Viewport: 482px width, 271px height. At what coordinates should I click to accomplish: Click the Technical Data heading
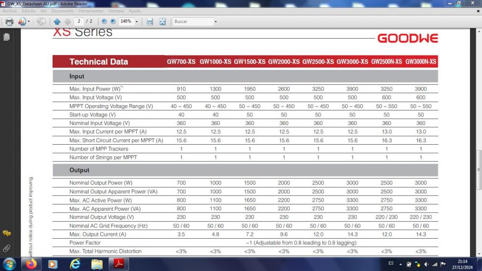99,62
